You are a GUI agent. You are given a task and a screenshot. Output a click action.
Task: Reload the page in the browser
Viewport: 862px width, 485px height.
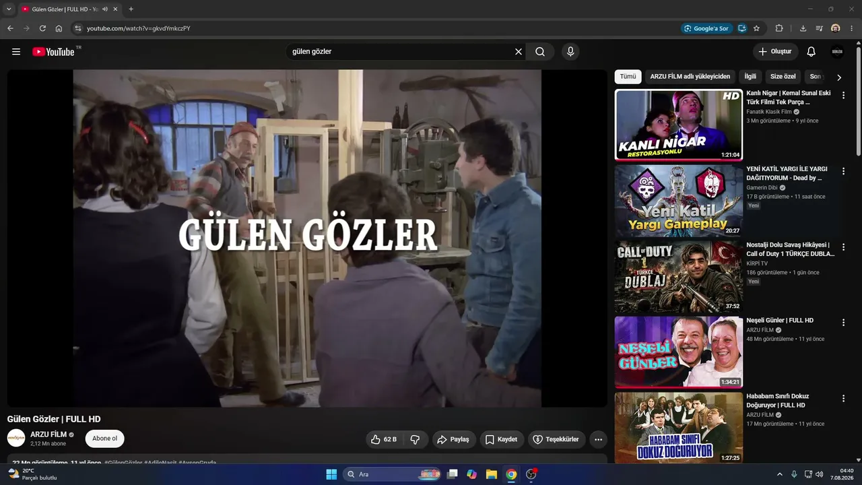coord(42,28)
